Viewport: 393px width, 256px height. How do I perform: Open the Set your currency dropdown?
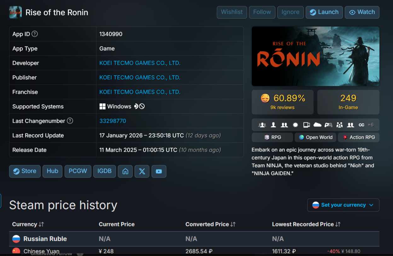343,205
